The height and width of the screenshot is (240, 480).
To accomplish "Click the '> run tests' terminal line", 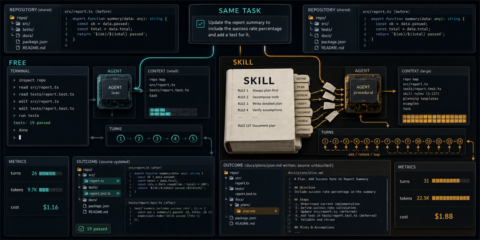I will 26,116.
